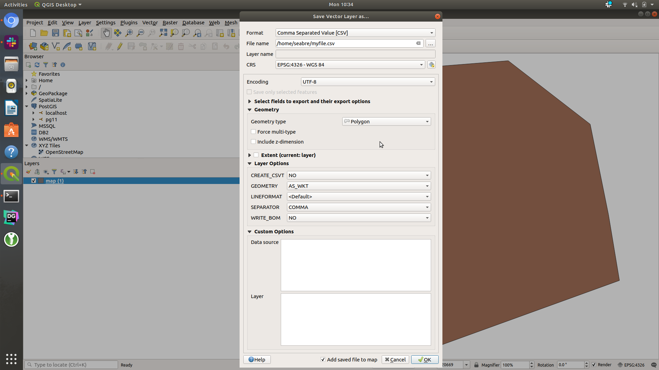
Task: Open the GEOMETRY AS_WKT dropdown
Action: click(x=359, y=186)
